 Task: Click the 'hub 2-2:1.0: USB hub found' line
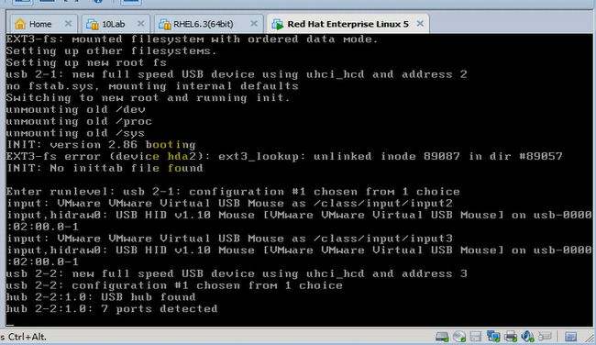point(101,297)
